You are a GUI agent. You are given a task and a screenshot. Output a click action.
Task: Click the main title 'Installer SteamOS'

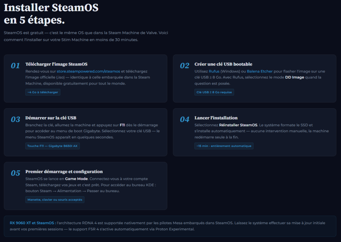tap(51, 8)
